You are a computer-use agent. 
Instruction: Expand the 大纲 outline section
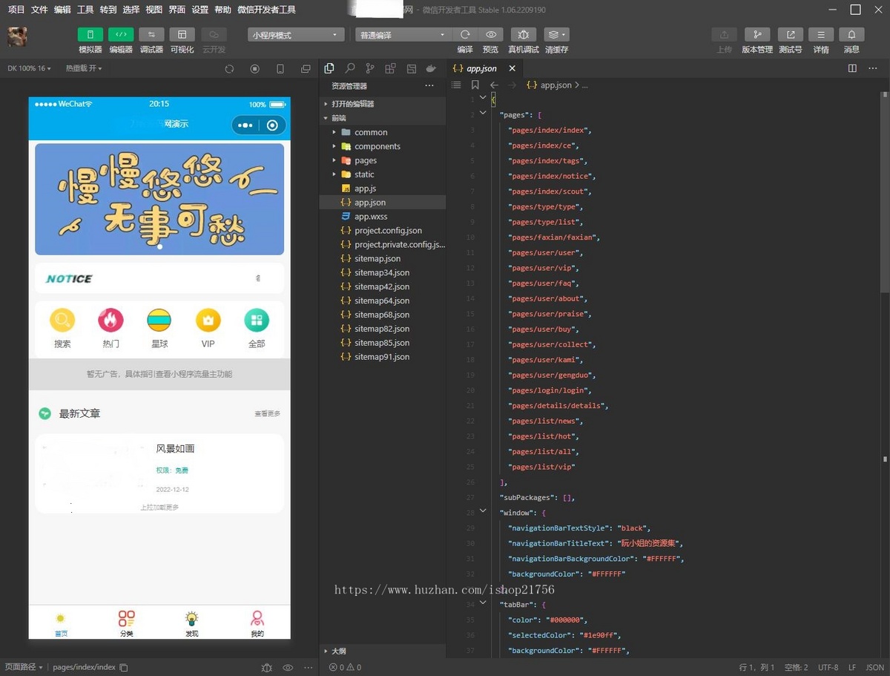(x=383, y=651)
